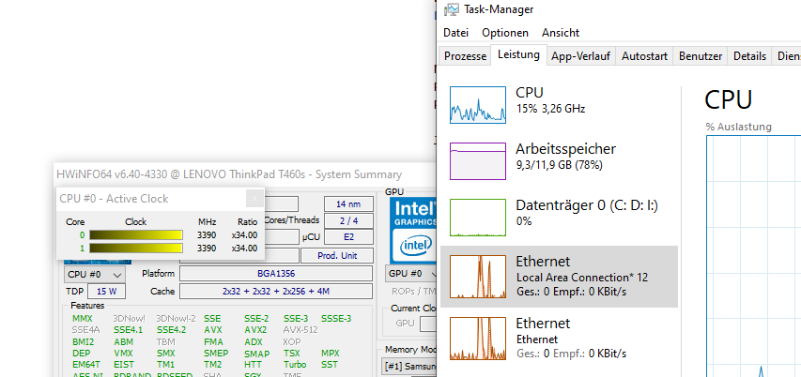Open the GPU #0 selector dropdown in HWiNFO64
This screenshot has width=801, height=377.
[x=411, y=274]
